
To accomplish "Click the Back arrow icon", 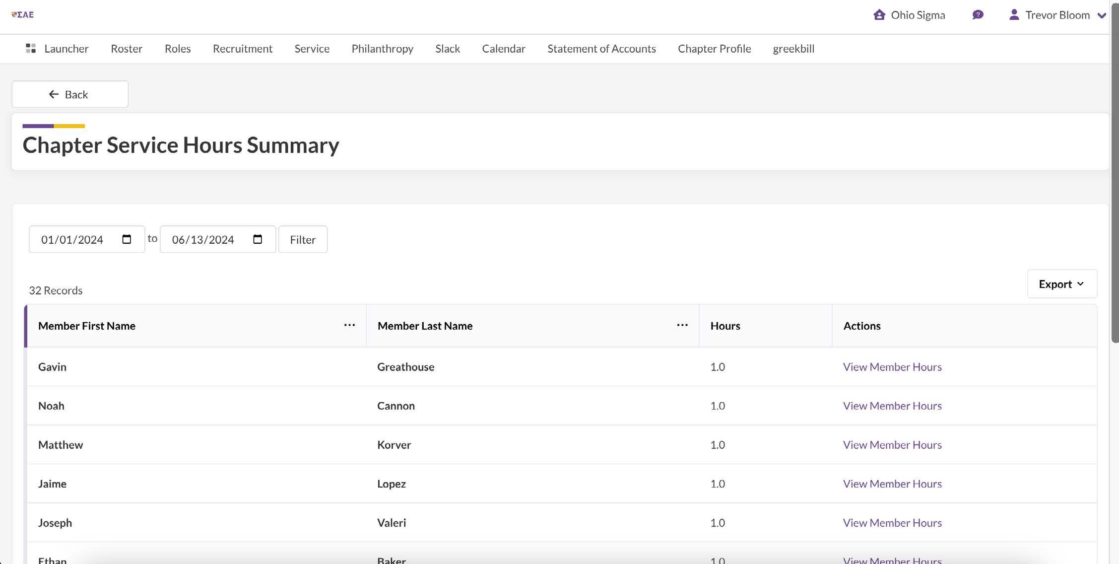I will point(54,94).
